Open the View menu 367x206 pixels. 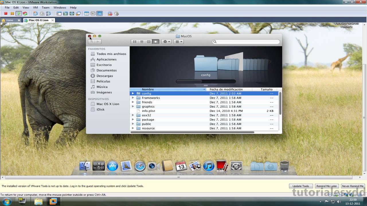(26, 7)
